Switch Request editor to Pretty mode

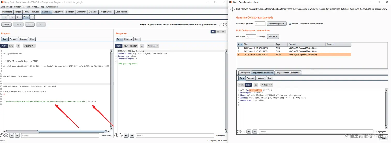(x=4, y=46)
